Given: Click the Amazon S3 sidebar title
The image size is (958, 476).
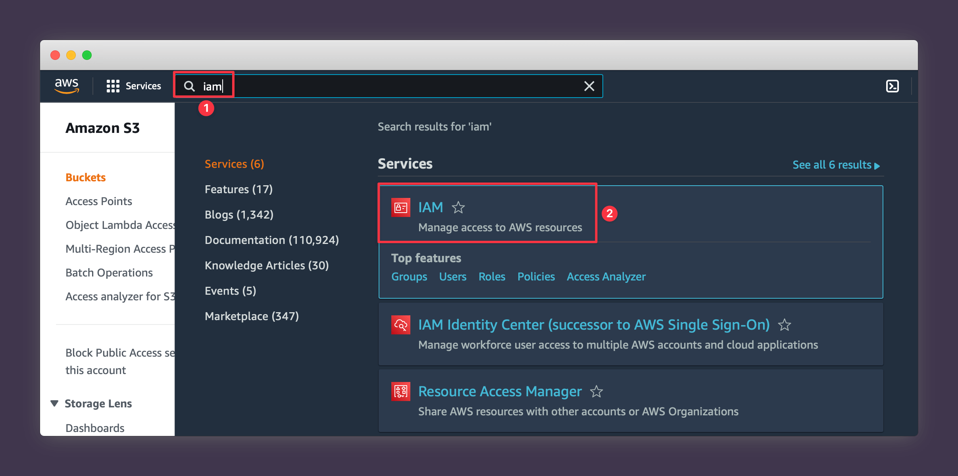Looking at the screenshot, I should pos(102,128).
